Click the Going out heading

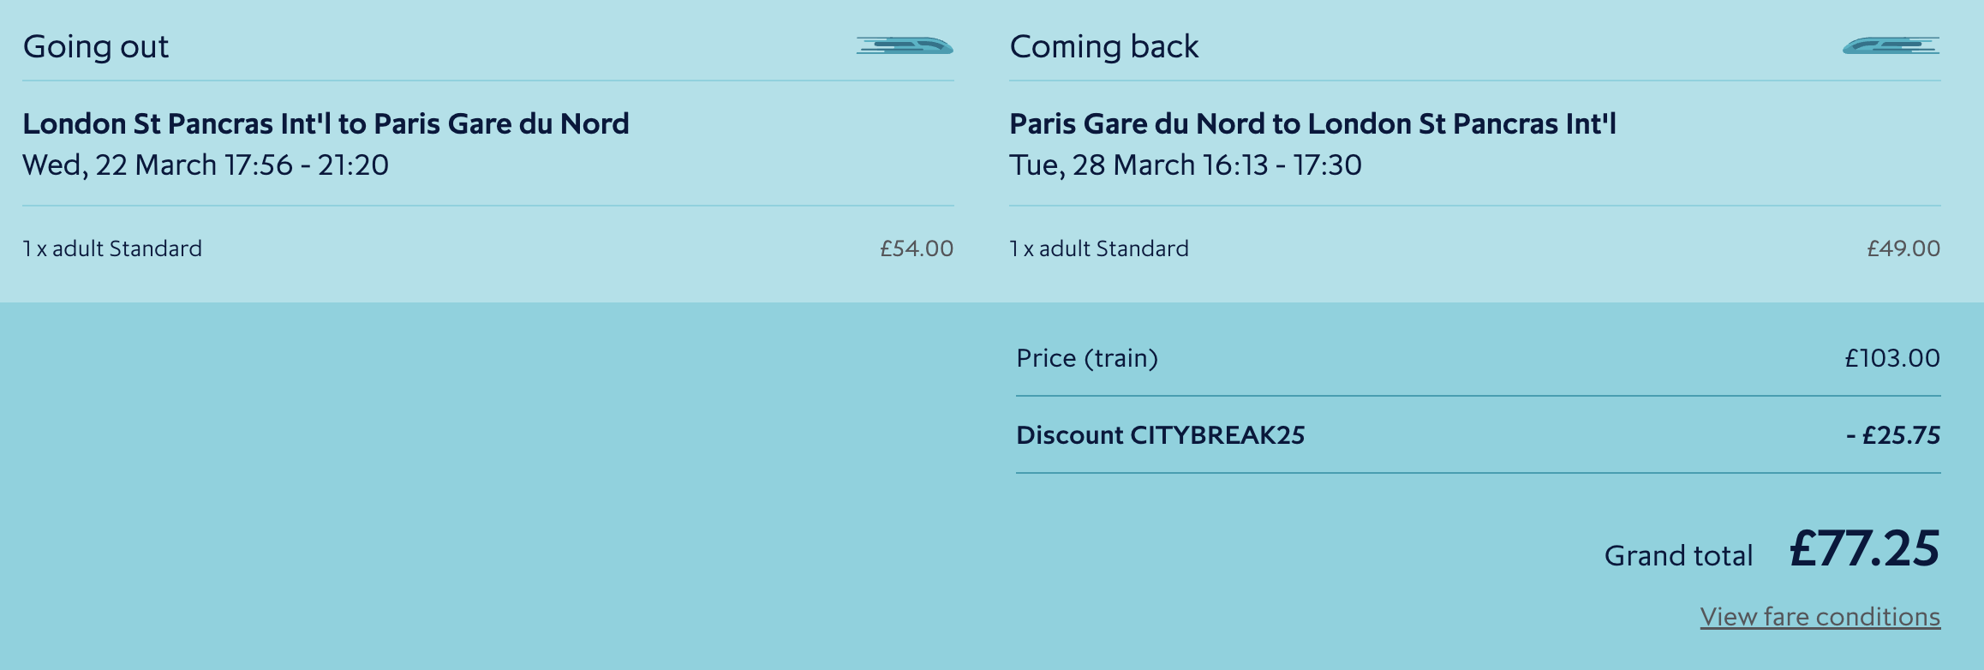[x=96, y=46]
